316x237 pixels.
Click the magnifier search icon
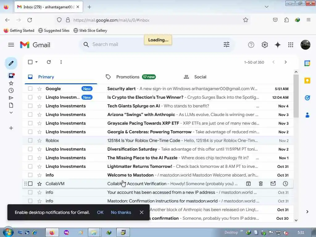click(x=86, y=44)
